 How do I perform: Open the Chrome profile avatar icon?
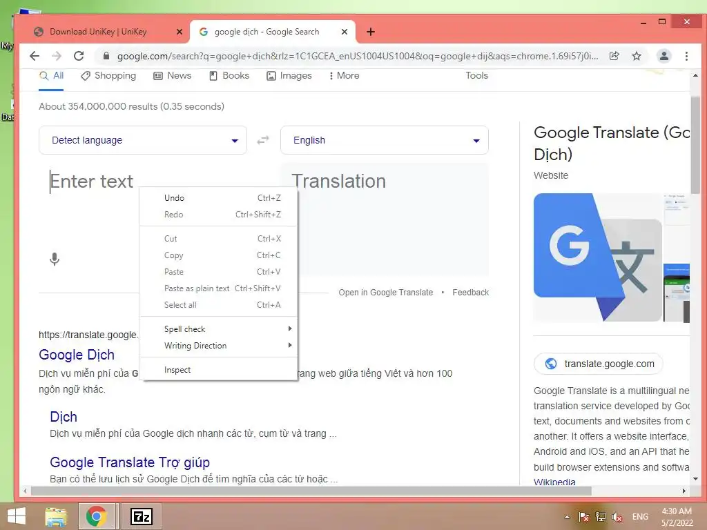click(664, 56)
